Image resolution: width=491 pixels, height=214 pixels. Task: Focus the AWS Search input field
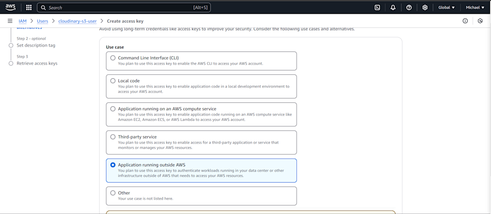tap(124, 7)
